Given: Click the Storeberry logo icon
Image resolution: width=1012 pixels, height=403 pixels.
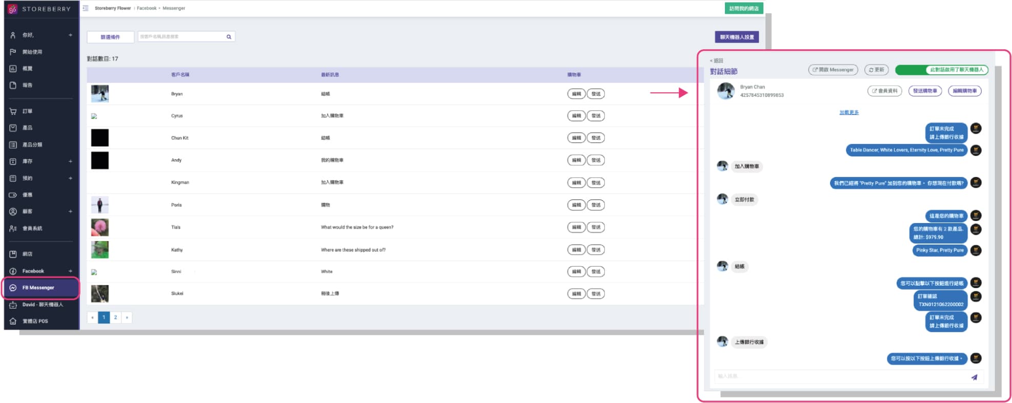Looking at the screenshot, I should click(x=13, y=9).
